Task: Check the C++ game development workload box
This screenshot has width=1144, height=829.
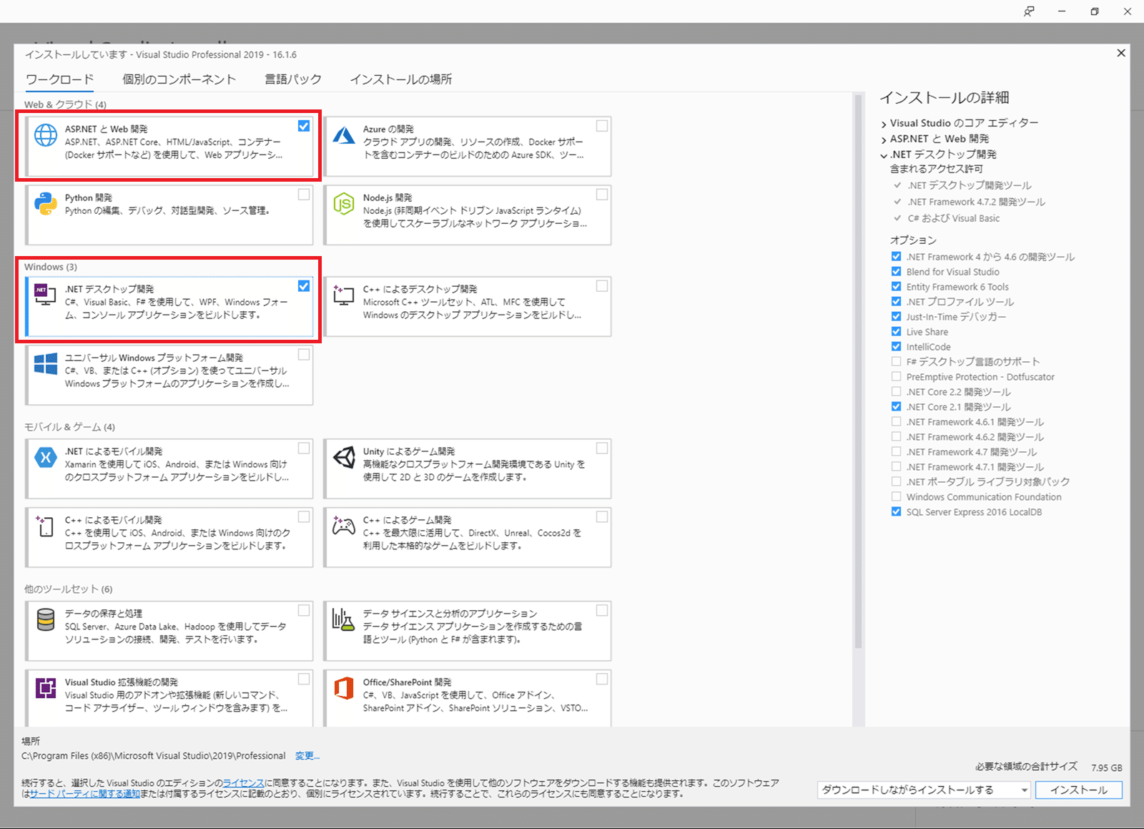Action: (x=602, y=517)
